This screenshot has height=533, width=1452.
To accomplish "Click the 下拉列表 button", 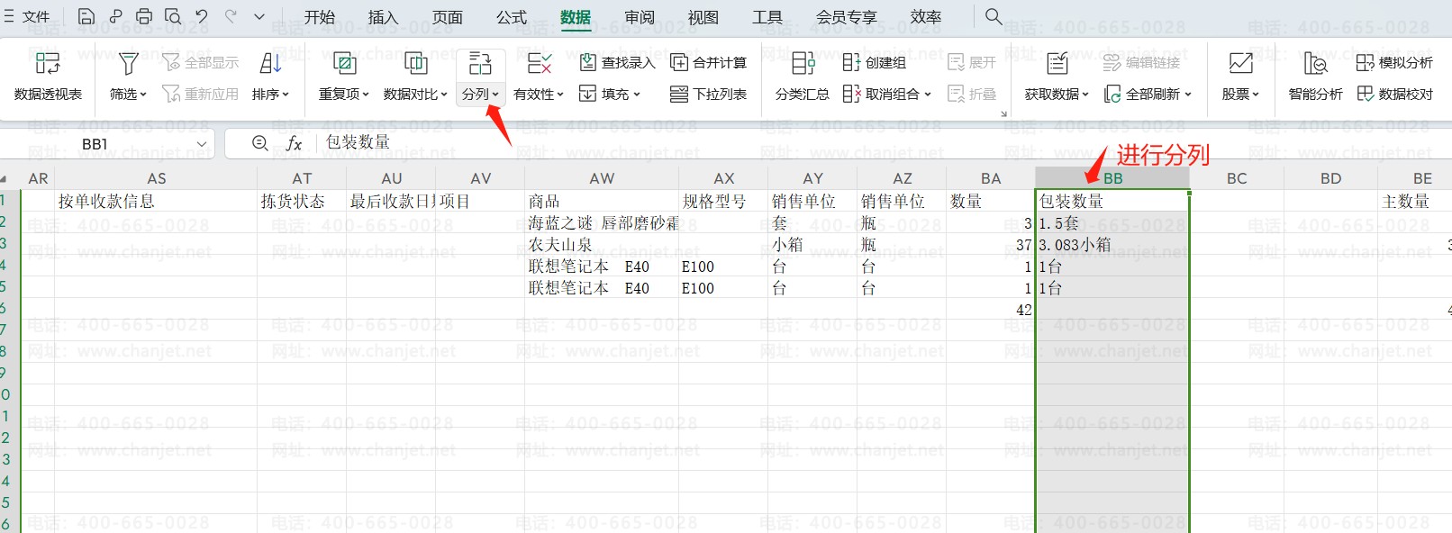I will (x=709, y=94).
